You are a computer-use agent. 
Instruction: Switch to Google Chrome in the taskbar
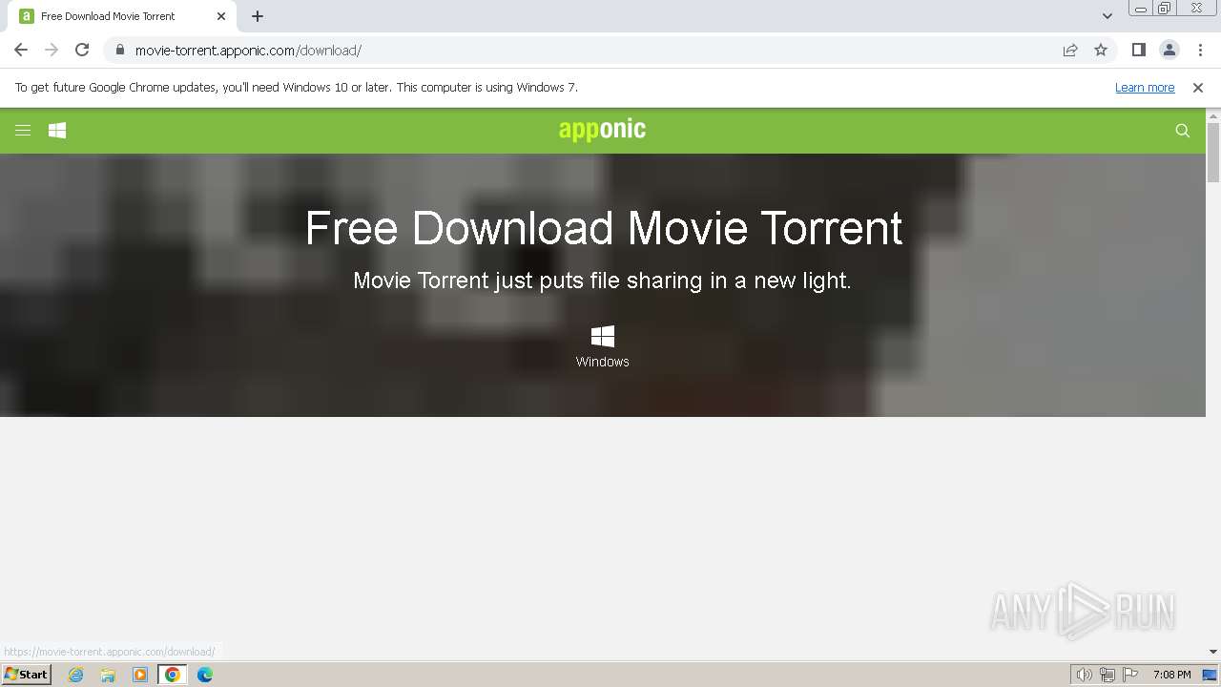coord(172,675)
